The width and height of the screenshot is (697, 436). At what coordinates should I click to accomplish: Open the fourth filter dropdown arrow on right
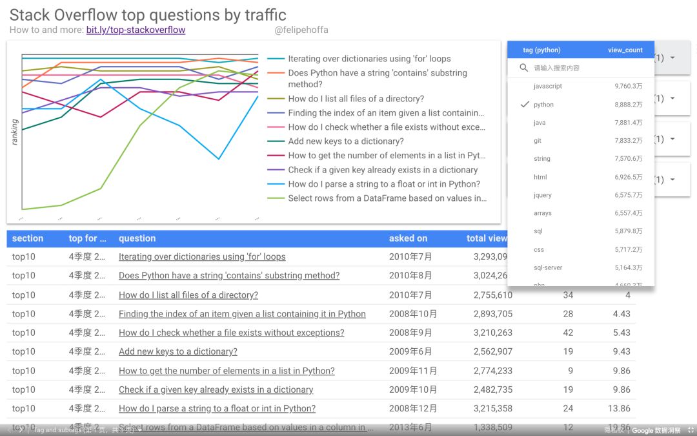(x=672, y=180)
